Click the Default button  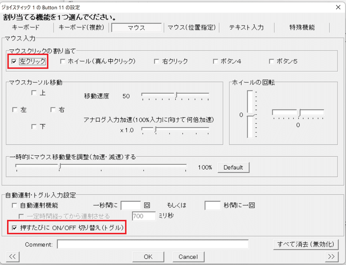tap(234, 167)
